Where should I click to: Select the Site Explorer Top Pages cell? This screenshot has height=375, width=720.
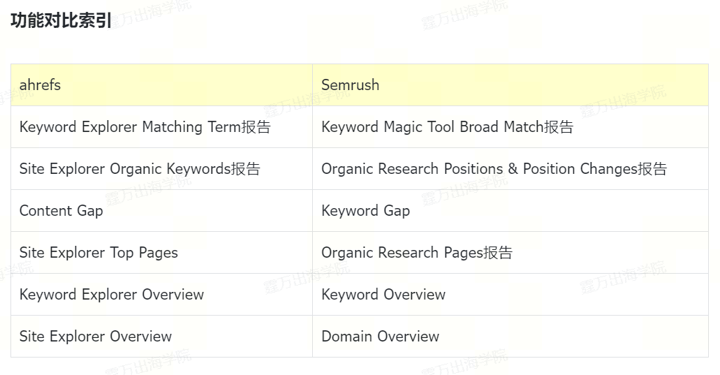pos(98,253)
